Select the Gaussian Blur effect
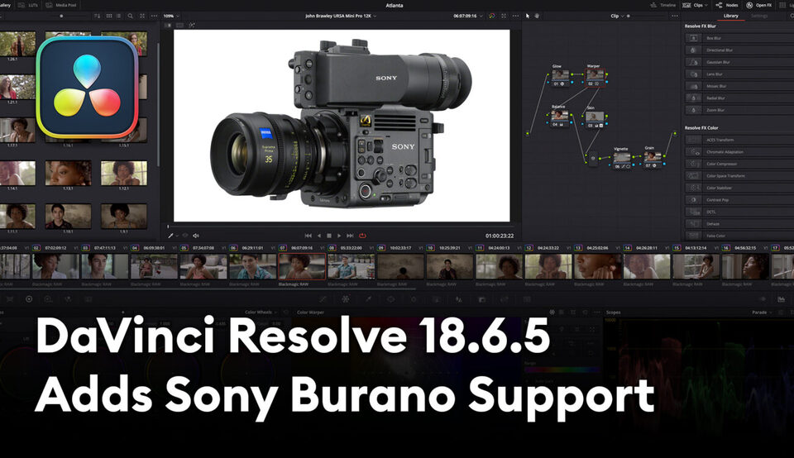 click(717, 62)
